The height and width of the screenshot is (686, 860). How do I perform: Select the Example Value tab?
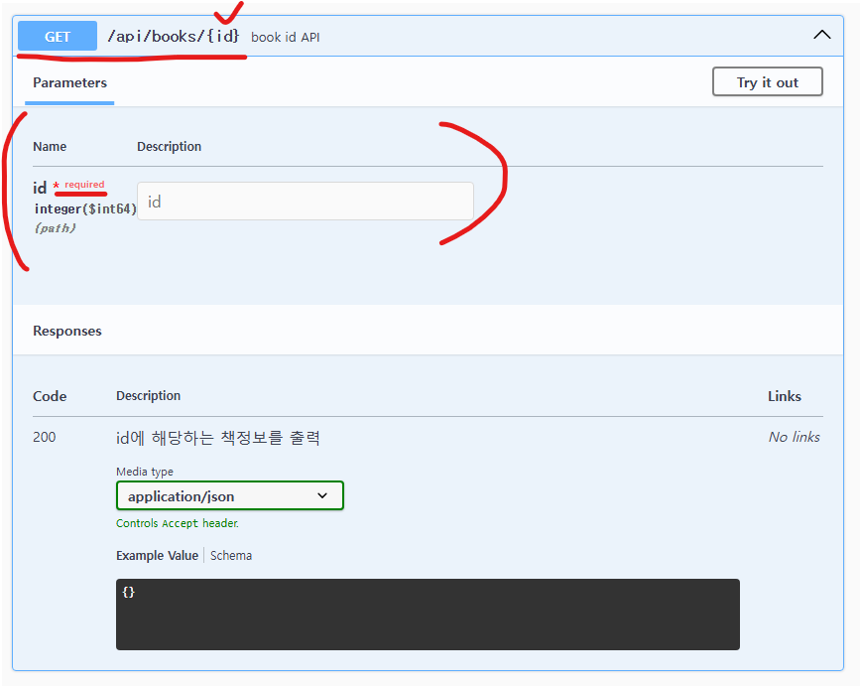click(157, 555)
